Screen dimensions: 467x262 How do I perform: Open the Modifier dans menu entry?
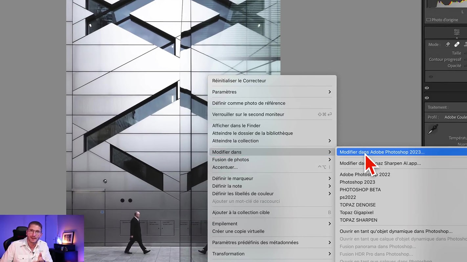[272, 152]
